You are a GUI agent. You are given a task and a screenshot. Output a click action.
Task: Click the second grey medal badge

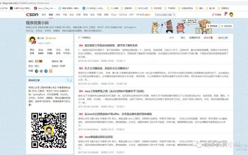click(41, 71)
